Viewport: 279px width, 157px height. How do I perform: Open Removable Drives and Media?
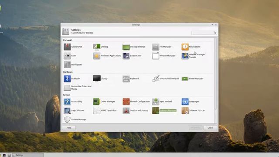pyautogui.click(x=78, y=88)
